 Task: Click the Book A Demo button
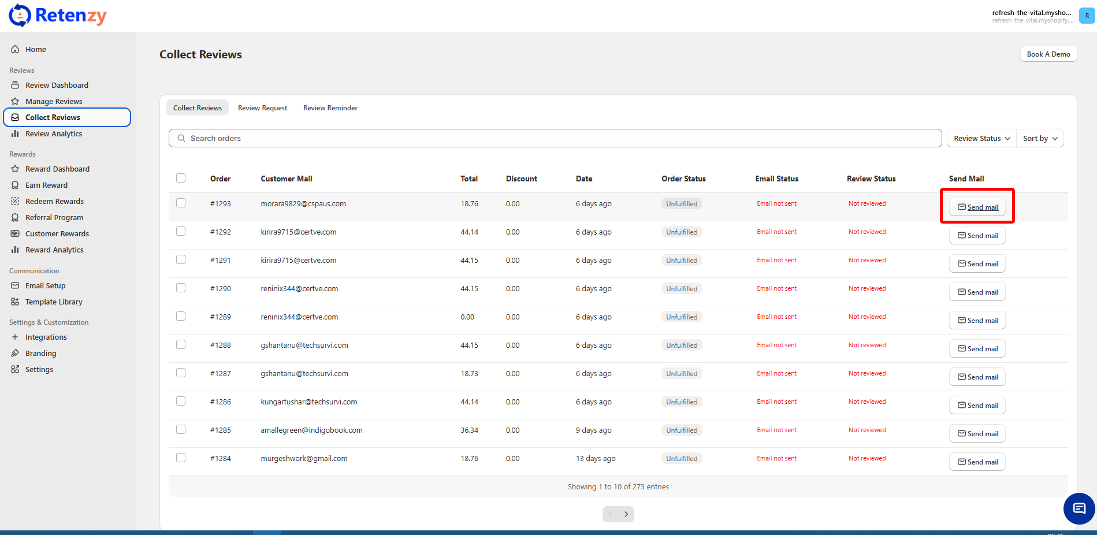(1048, 54)
